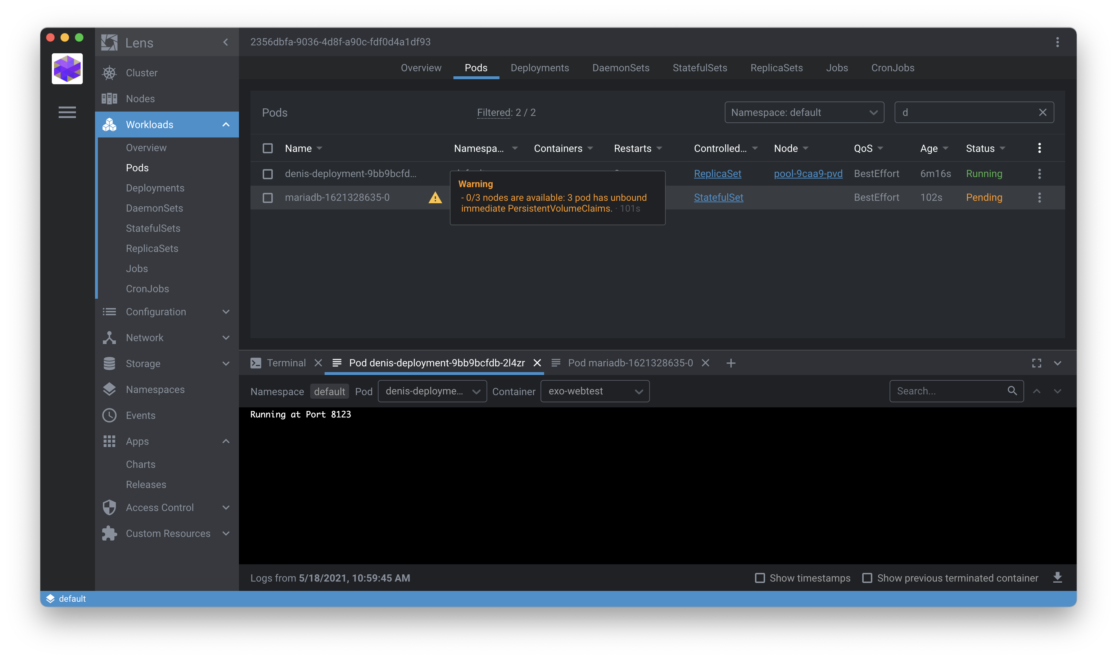Close the Terminal tab
Viewport: 1117px width, 660px height.
tap(318, 363)
